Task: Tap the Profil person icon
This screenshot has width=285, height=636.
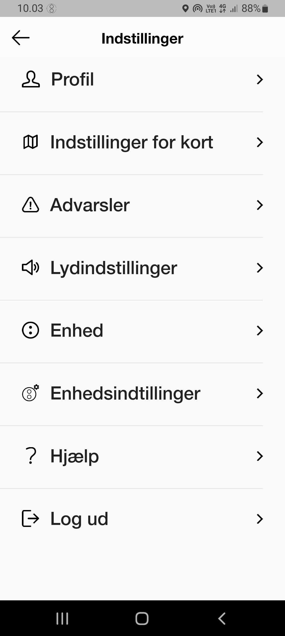Action: coord(31,79)
